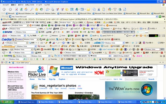Click the Windows Anytime Upgrade banner ad
The height and width of the screenshot is (104, 166).
point(102,71)
